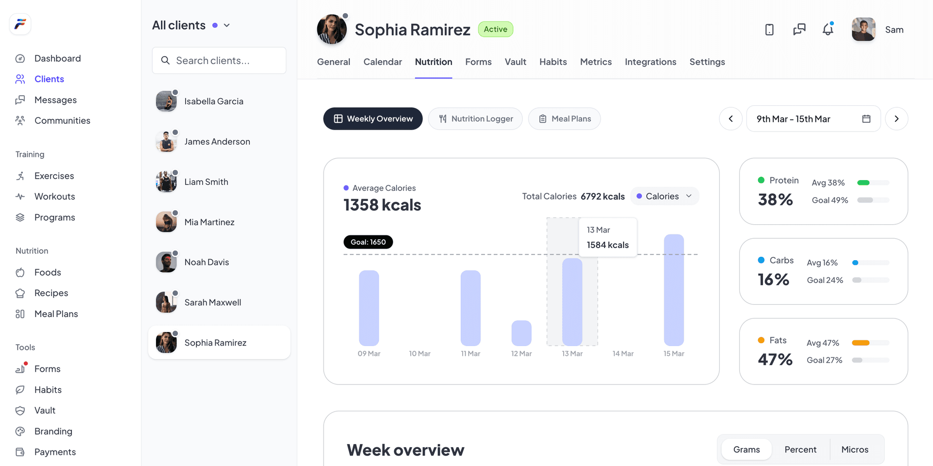Go to the next week with the right chevron
Viewport: 933px width, 466px height.
click(x=897, y=118)
